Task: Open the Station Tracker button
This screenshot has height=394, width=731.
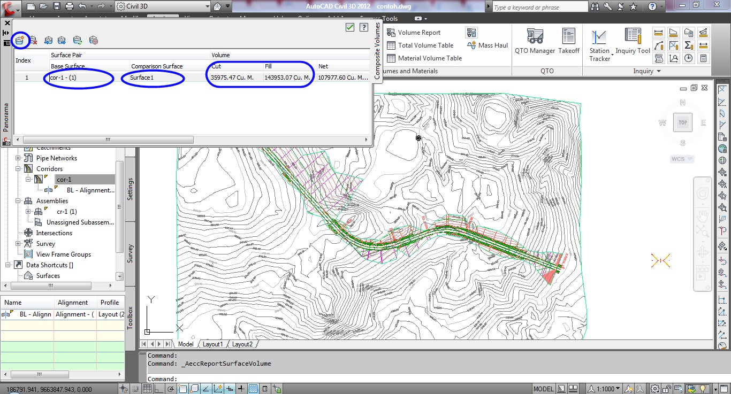Action: 599,45
